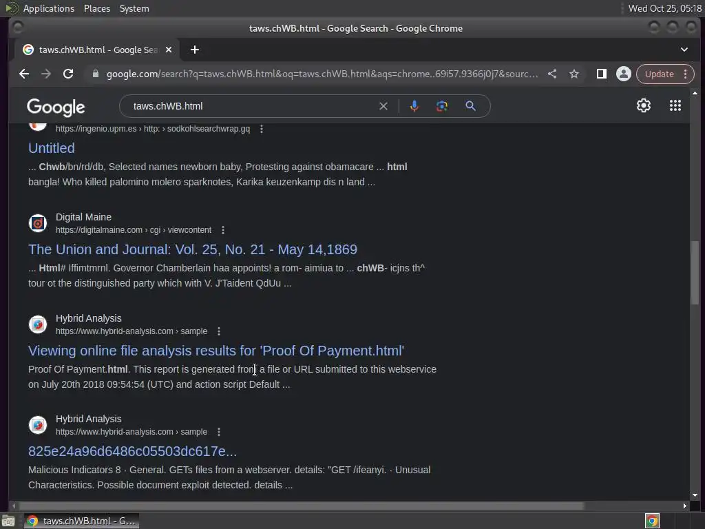The image size is (705, 529).
Task: Click the ingenio.upm.es breadcrumb URL
Action: point(153,129)
